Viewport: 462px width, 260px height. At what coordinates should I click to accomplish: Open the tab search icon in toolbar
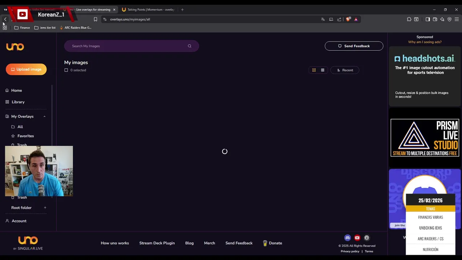(416, 19)
